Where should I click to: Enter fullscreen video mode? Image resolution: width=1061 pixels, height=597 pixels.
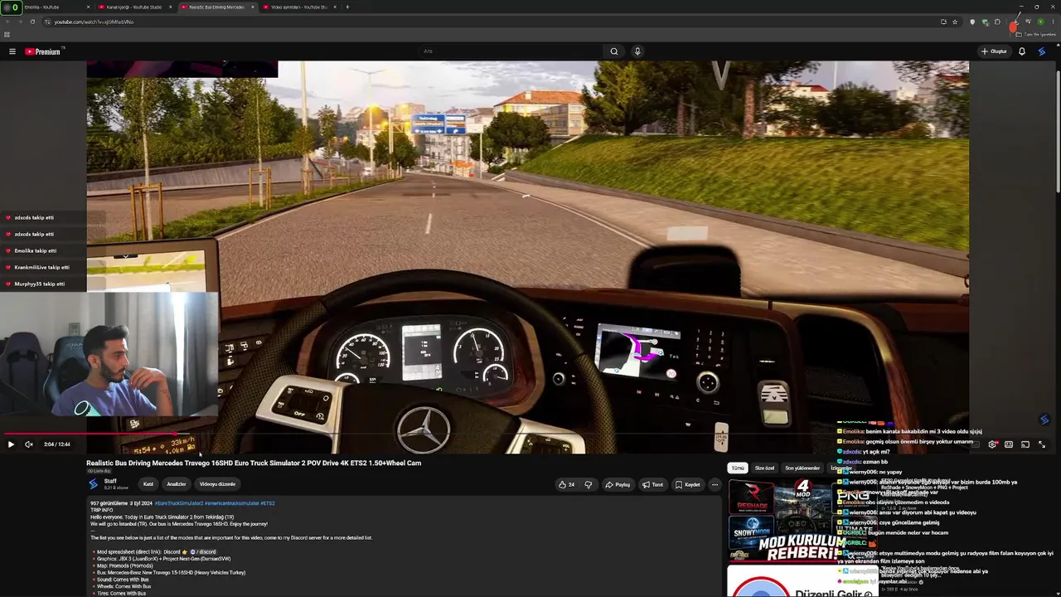[1042, 444]
